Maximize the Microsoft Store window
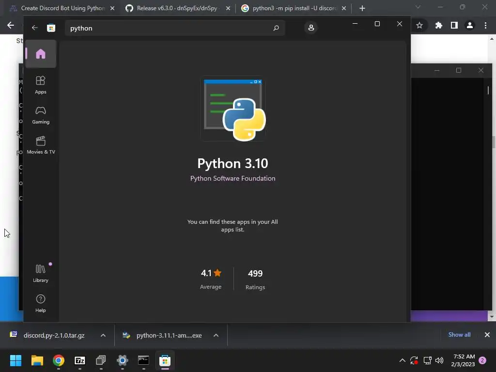This screenshot has width=496, height=372. (377, 24)
